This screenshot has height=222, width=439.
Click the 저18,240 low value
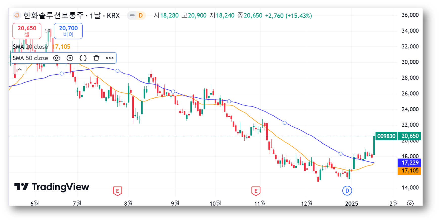pyautogui.click(x=222, y=16)
